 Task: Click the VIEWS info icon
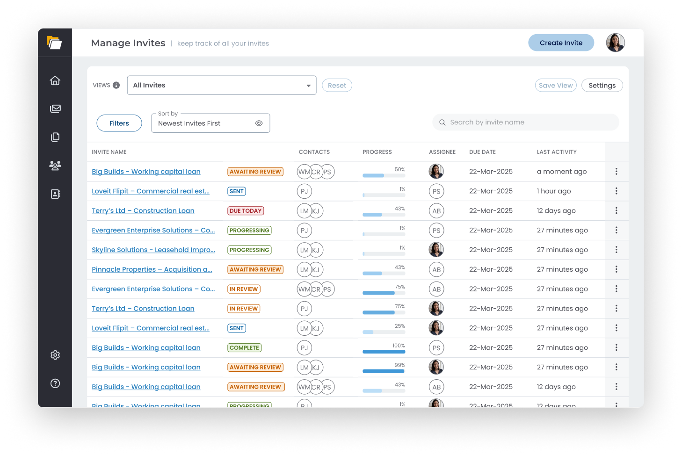pyautogui.click(x=116, y=85)
